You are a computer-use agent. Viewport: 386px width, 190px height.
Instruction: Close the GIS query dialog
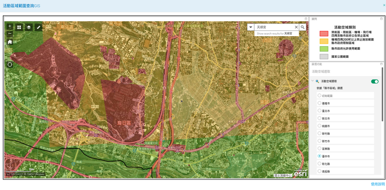click(384, 5)
